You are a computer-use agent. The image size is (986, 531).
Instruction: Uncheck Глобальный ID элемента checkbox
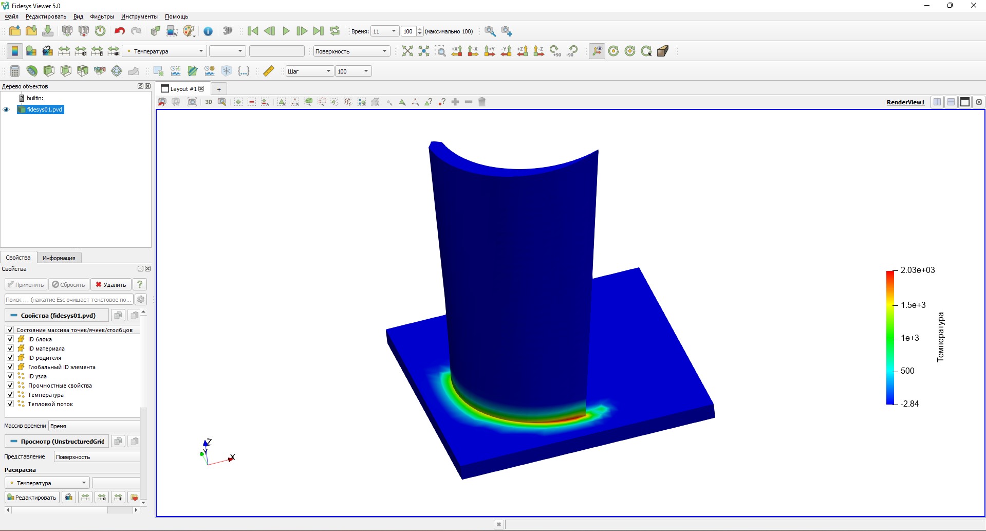(10, 367)
